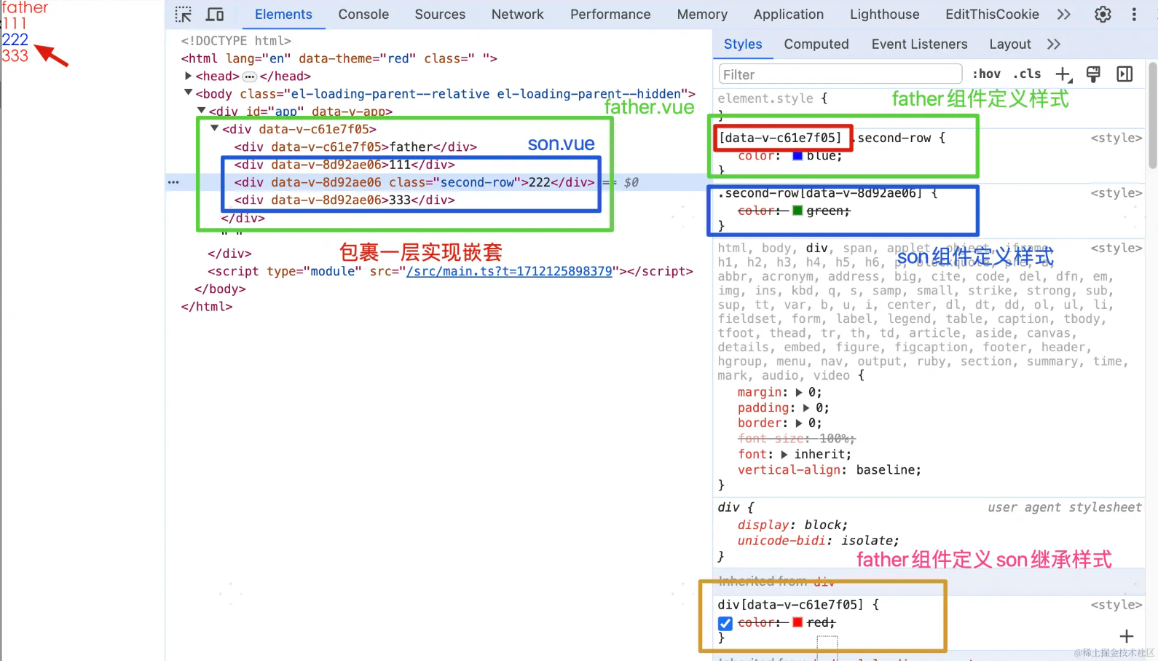This screenshot has height=661, width=1158.
Task: Open the red color swatch picker
Action: point(797,622)
